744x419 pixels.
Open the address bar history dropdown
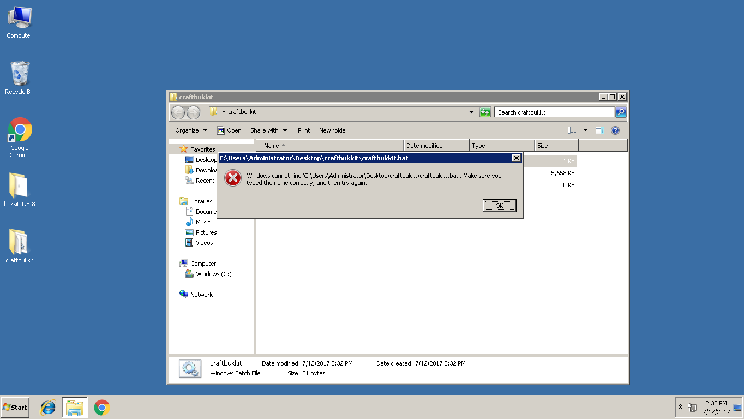pos(472,112)
